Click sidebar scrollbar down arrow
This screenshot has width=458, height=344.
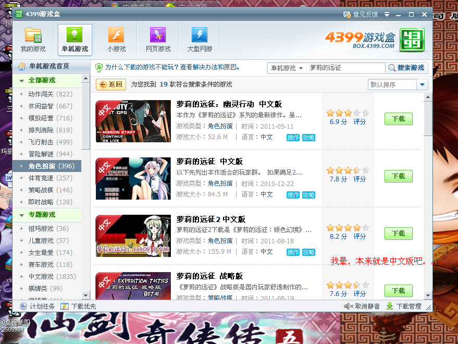85,295
